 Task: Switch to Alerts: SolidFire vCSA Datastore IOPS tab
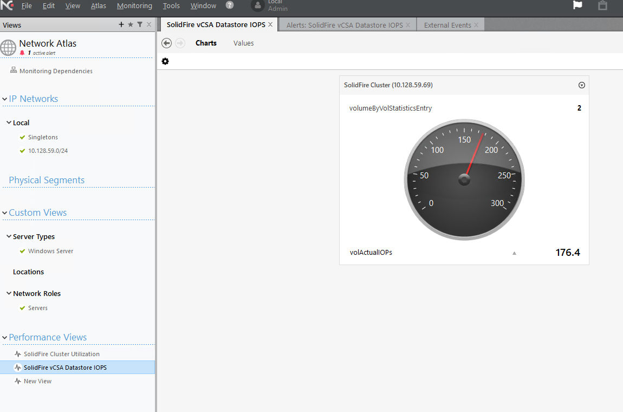pyautogui.click(x=345, y=25)
